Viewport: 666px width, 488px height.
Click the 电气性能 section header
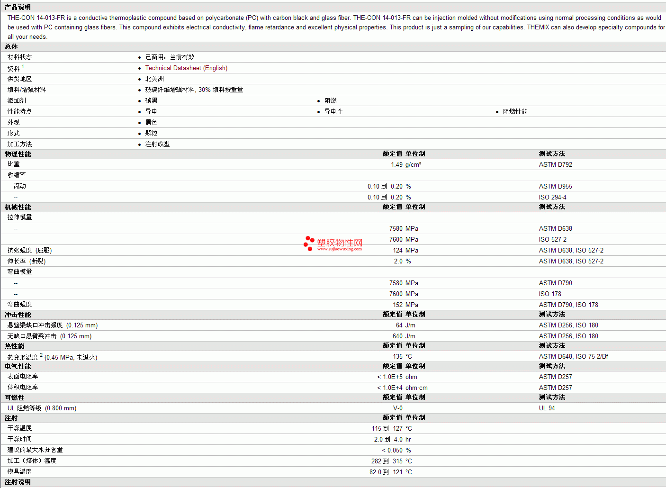18,366
